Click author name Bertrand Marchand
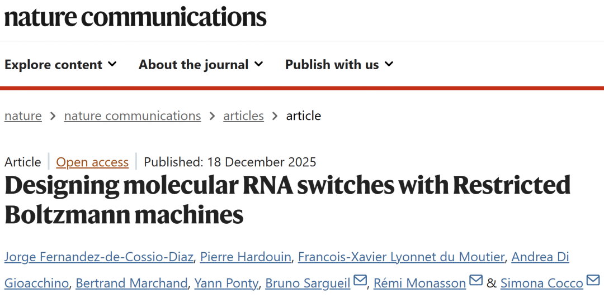Screen dimensions: 604x303 131,283
